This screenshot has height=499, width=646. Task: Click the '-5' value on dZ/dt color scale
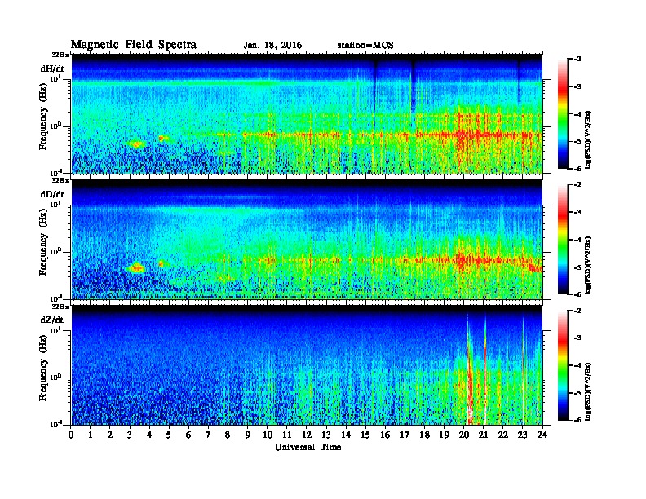click(577, 393)
